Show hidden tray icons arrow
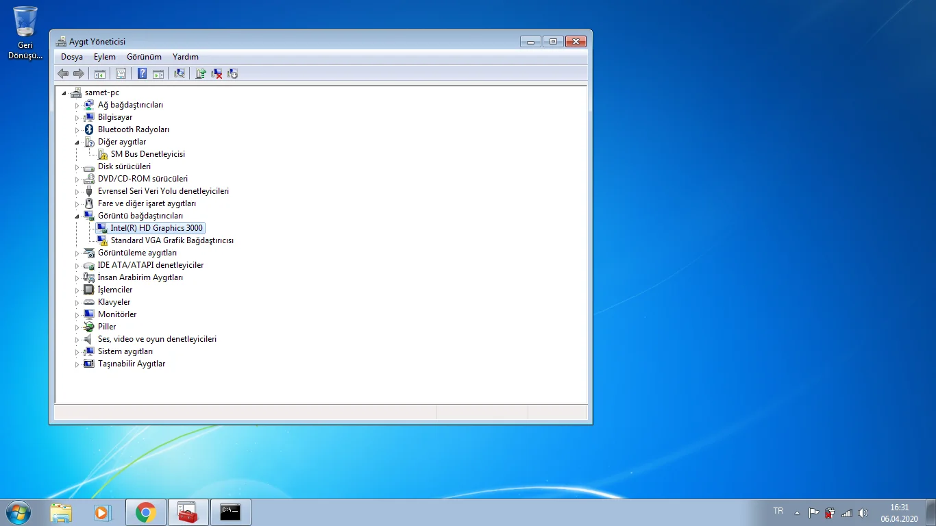Screen dimensions: 936x526 tap(797, 513)
